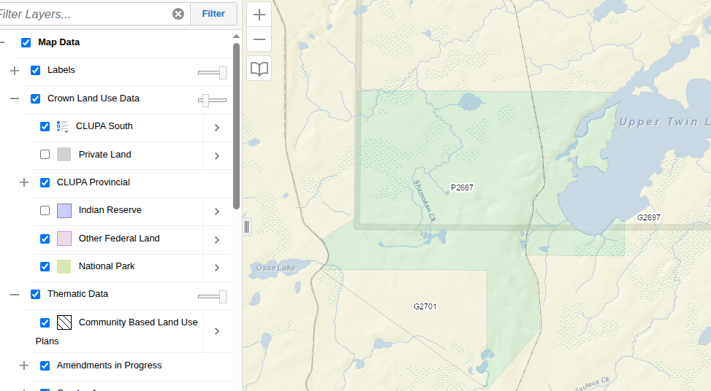This screenshot has width=711, height=391.
Task: Open CLUPA South layer options chevron
Action: pyautogui.click(x=217, y=128)
